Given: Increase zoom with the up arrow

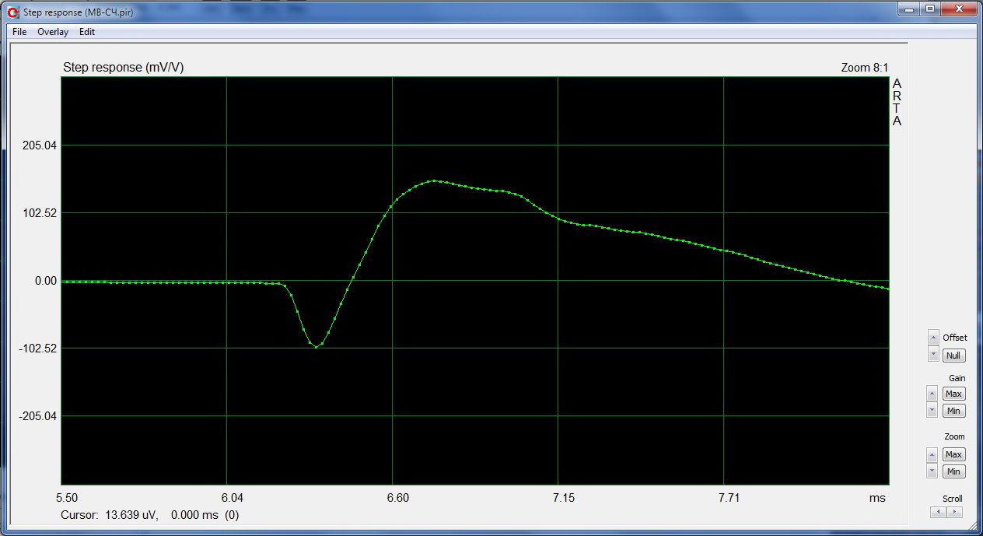Looking at the screenshot, I should [932, 454].
